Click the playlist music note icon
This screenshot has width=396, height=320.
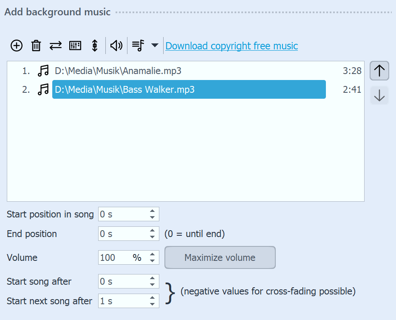(137, 46)
